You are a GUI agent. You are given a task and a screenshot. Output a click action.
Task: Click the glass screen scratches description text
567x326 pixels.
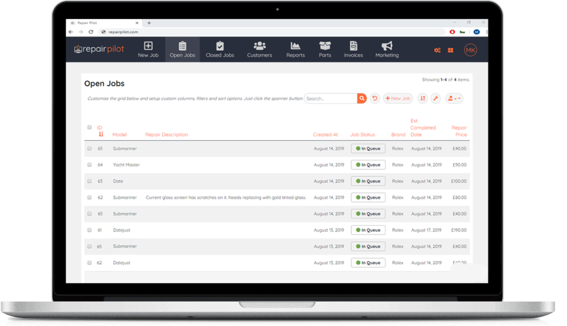[226, 197]
